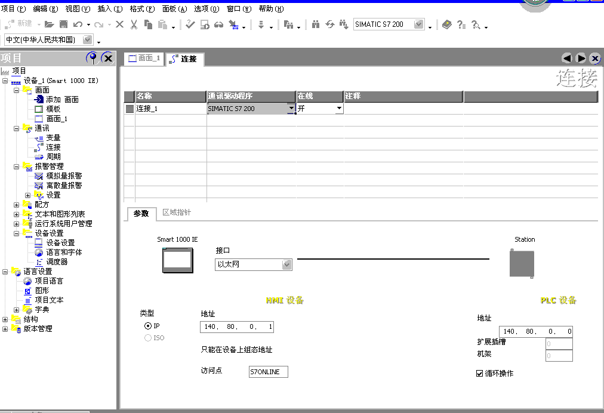Image resolution: width=604 pixels, height=413 pixels.
Task: Click the 访问点 S7ONLINE field
Action: click(x=269, y=372)
